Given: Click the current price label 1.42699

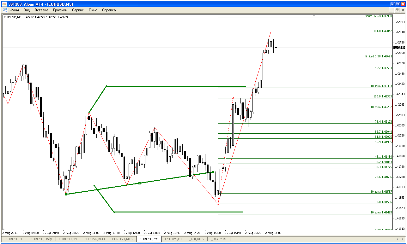Looking at the screenshot, I should click(399, 48).
